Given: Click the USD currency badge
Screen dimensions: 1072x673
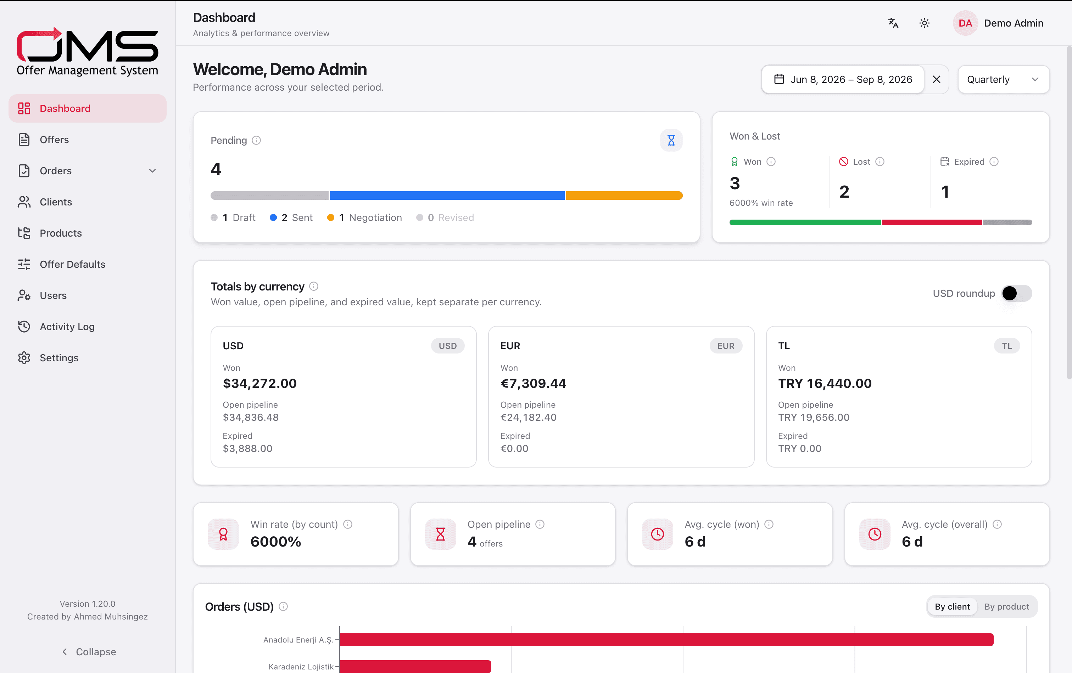Looking at the screenshot, I should point(448,346).
